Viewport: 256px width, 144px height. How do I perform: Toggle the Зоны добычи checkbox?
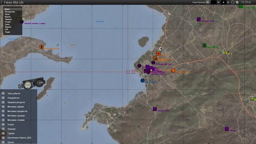pos(3,93)
